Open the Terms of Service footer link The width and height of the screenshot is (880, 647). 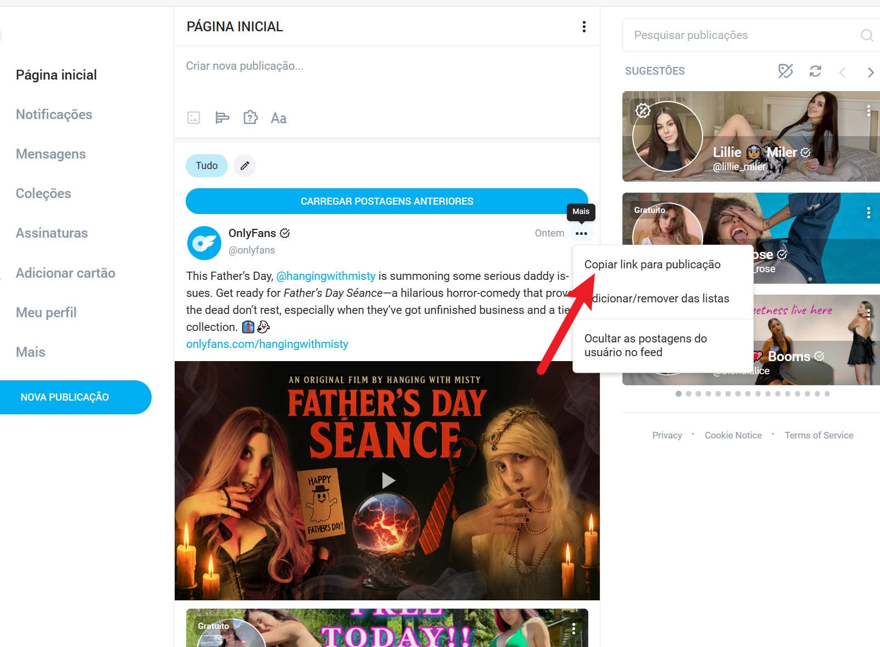[x=818, y=435]
